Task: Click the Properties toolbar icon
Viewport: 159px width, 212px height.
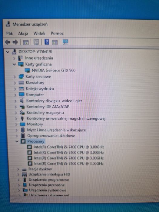Action: coord(36,42)
